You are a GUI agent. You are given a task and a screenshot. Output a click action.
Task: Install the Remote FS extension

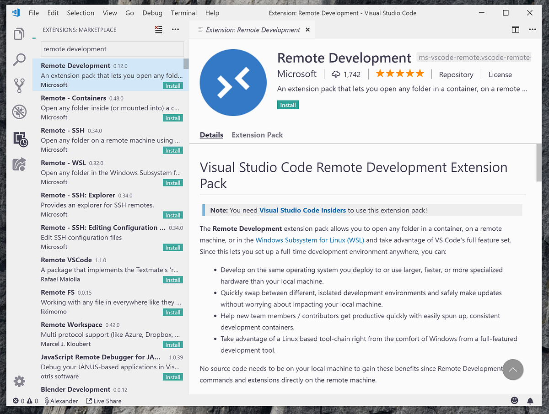(x=173, y=313)
